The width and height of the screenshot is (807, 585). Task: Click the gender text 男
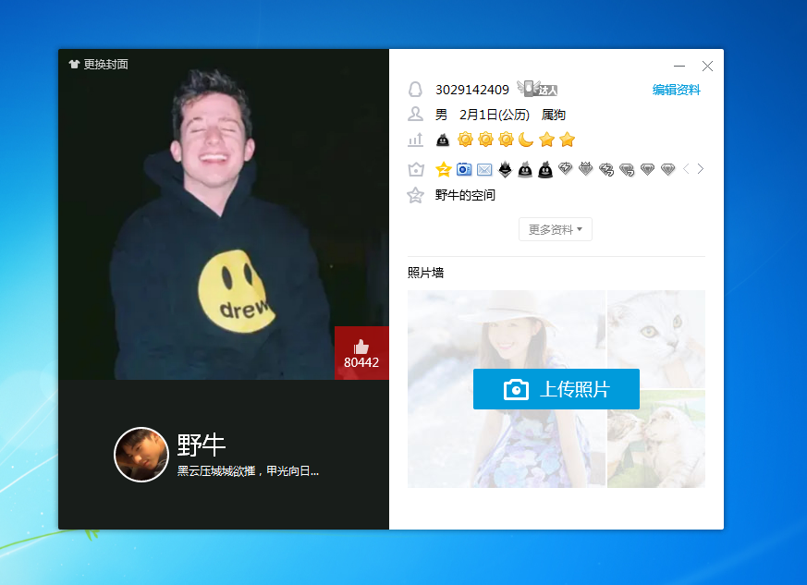442,115
